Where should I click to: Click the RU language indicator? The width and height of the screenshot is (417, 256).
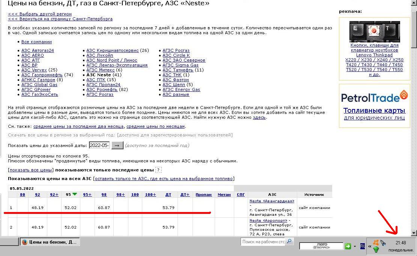(363, 246)
